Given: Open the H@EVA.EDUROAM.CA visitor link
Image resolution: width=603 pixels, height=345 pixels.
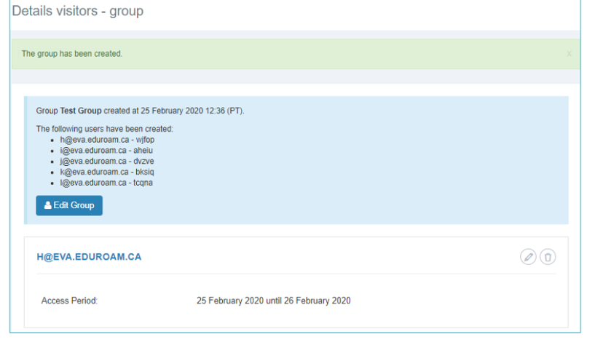Looking at the screenshot, I should (x=89, y=257).
